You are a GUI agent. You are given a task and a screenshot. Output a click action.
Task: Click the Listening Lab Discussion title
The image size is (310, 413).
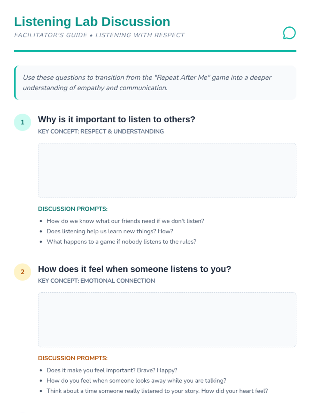click(92, 22)
